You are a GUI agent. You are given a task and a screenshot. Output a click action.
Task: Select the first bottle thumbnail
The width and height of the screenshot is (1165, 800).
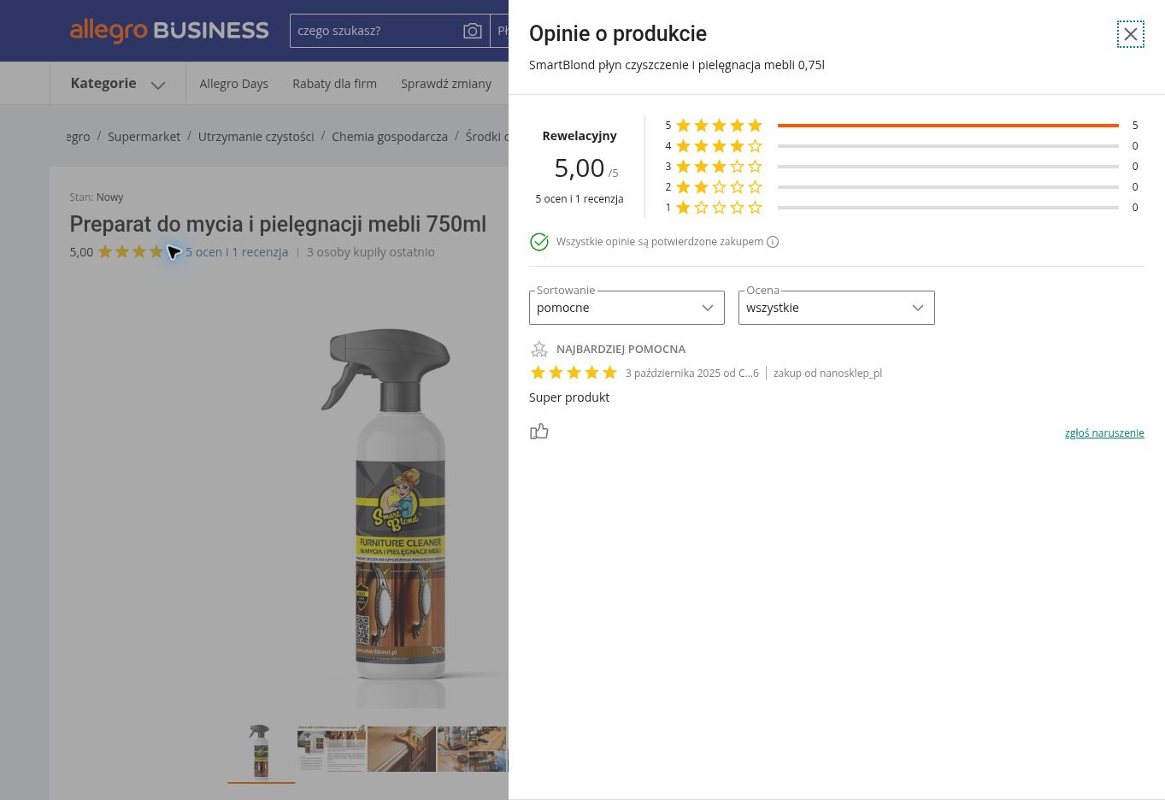tap(261, 750)
